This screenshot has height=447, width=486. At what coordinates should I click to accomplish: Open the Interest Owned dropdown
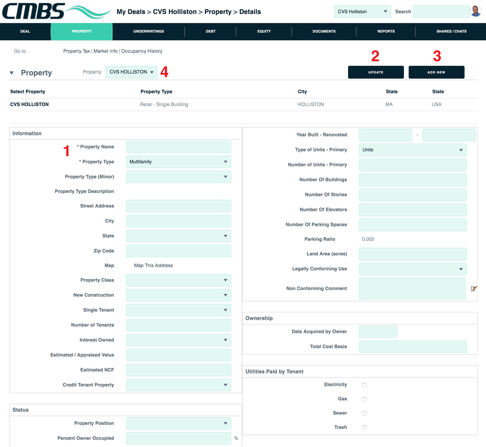[178, 340]
